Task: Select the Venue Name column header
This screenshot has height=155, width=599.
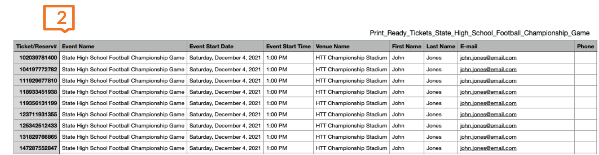Action: pos(351,46)
